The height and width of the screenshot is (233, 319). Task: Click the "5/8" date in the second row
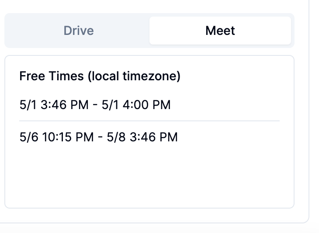[x=116, y=137]
